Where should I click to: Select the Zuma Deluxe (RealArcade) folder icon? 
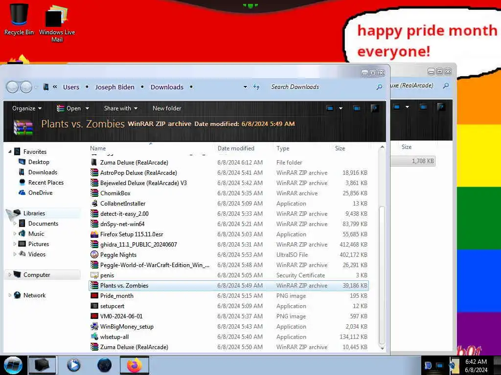(94, 162)
